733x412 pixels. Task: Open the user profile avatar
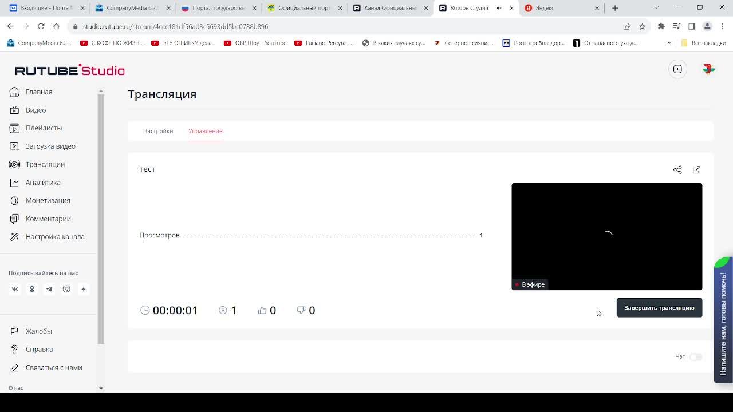[x=708, y=69]
